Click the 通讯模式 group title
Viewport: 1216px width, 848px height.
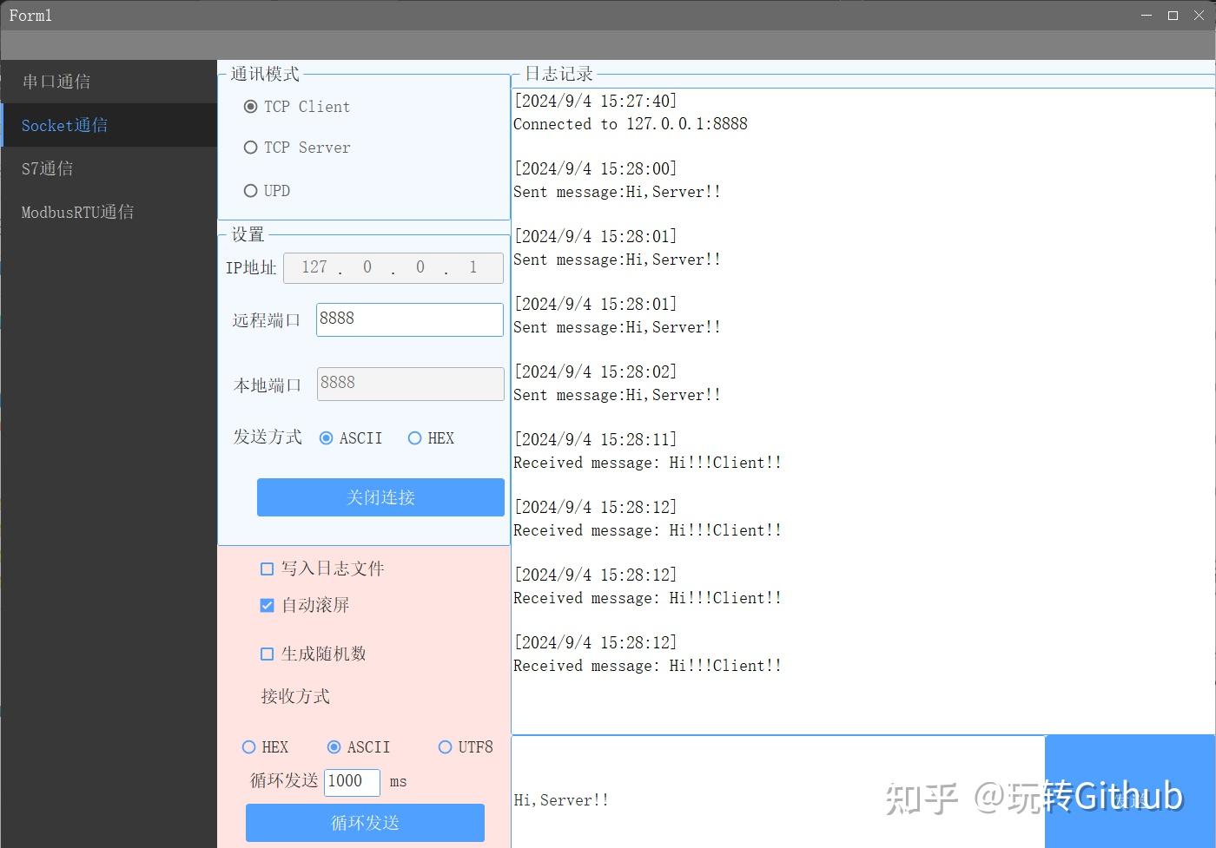(265, 74)
